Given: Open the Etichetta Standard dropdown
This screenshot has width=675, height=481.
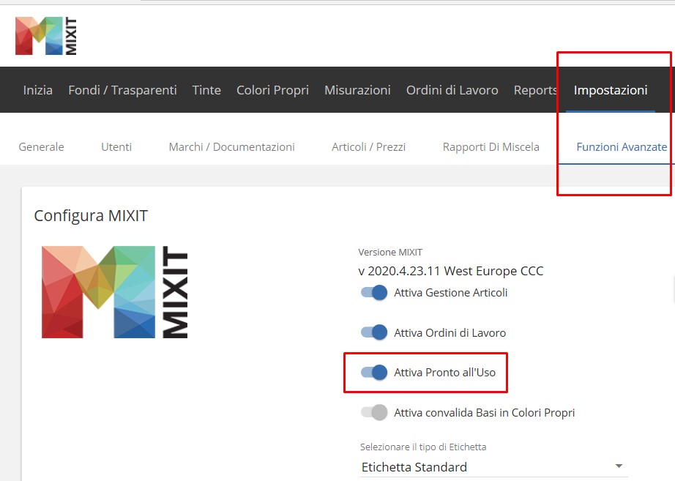Looking at the screenshot, I should [492, 467].
